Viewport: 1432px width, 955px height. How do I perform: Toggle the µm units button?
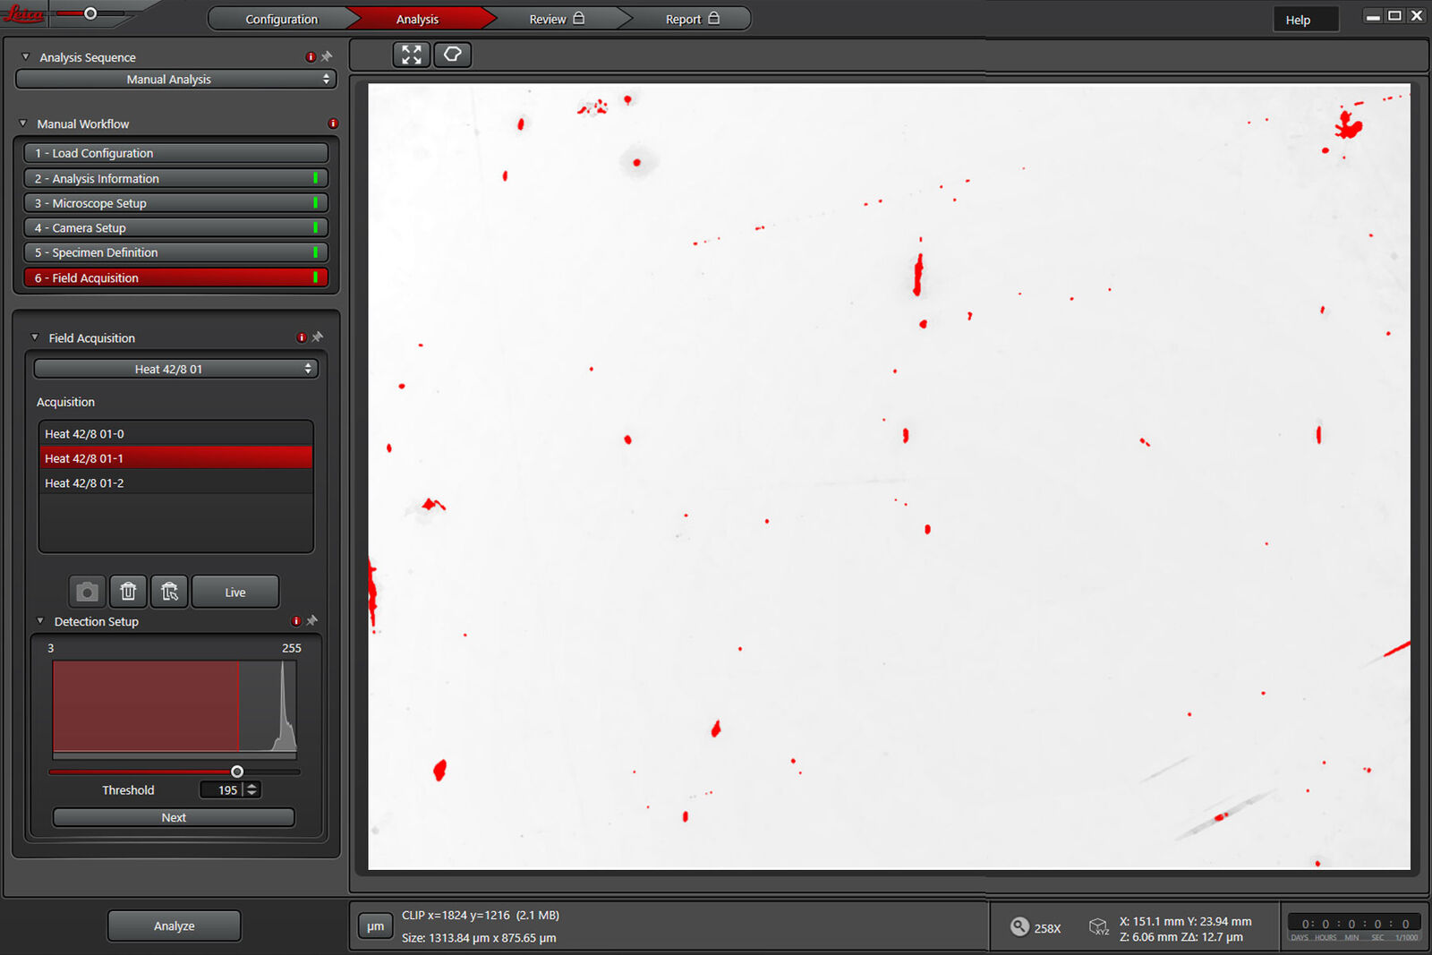pos(375,926)
